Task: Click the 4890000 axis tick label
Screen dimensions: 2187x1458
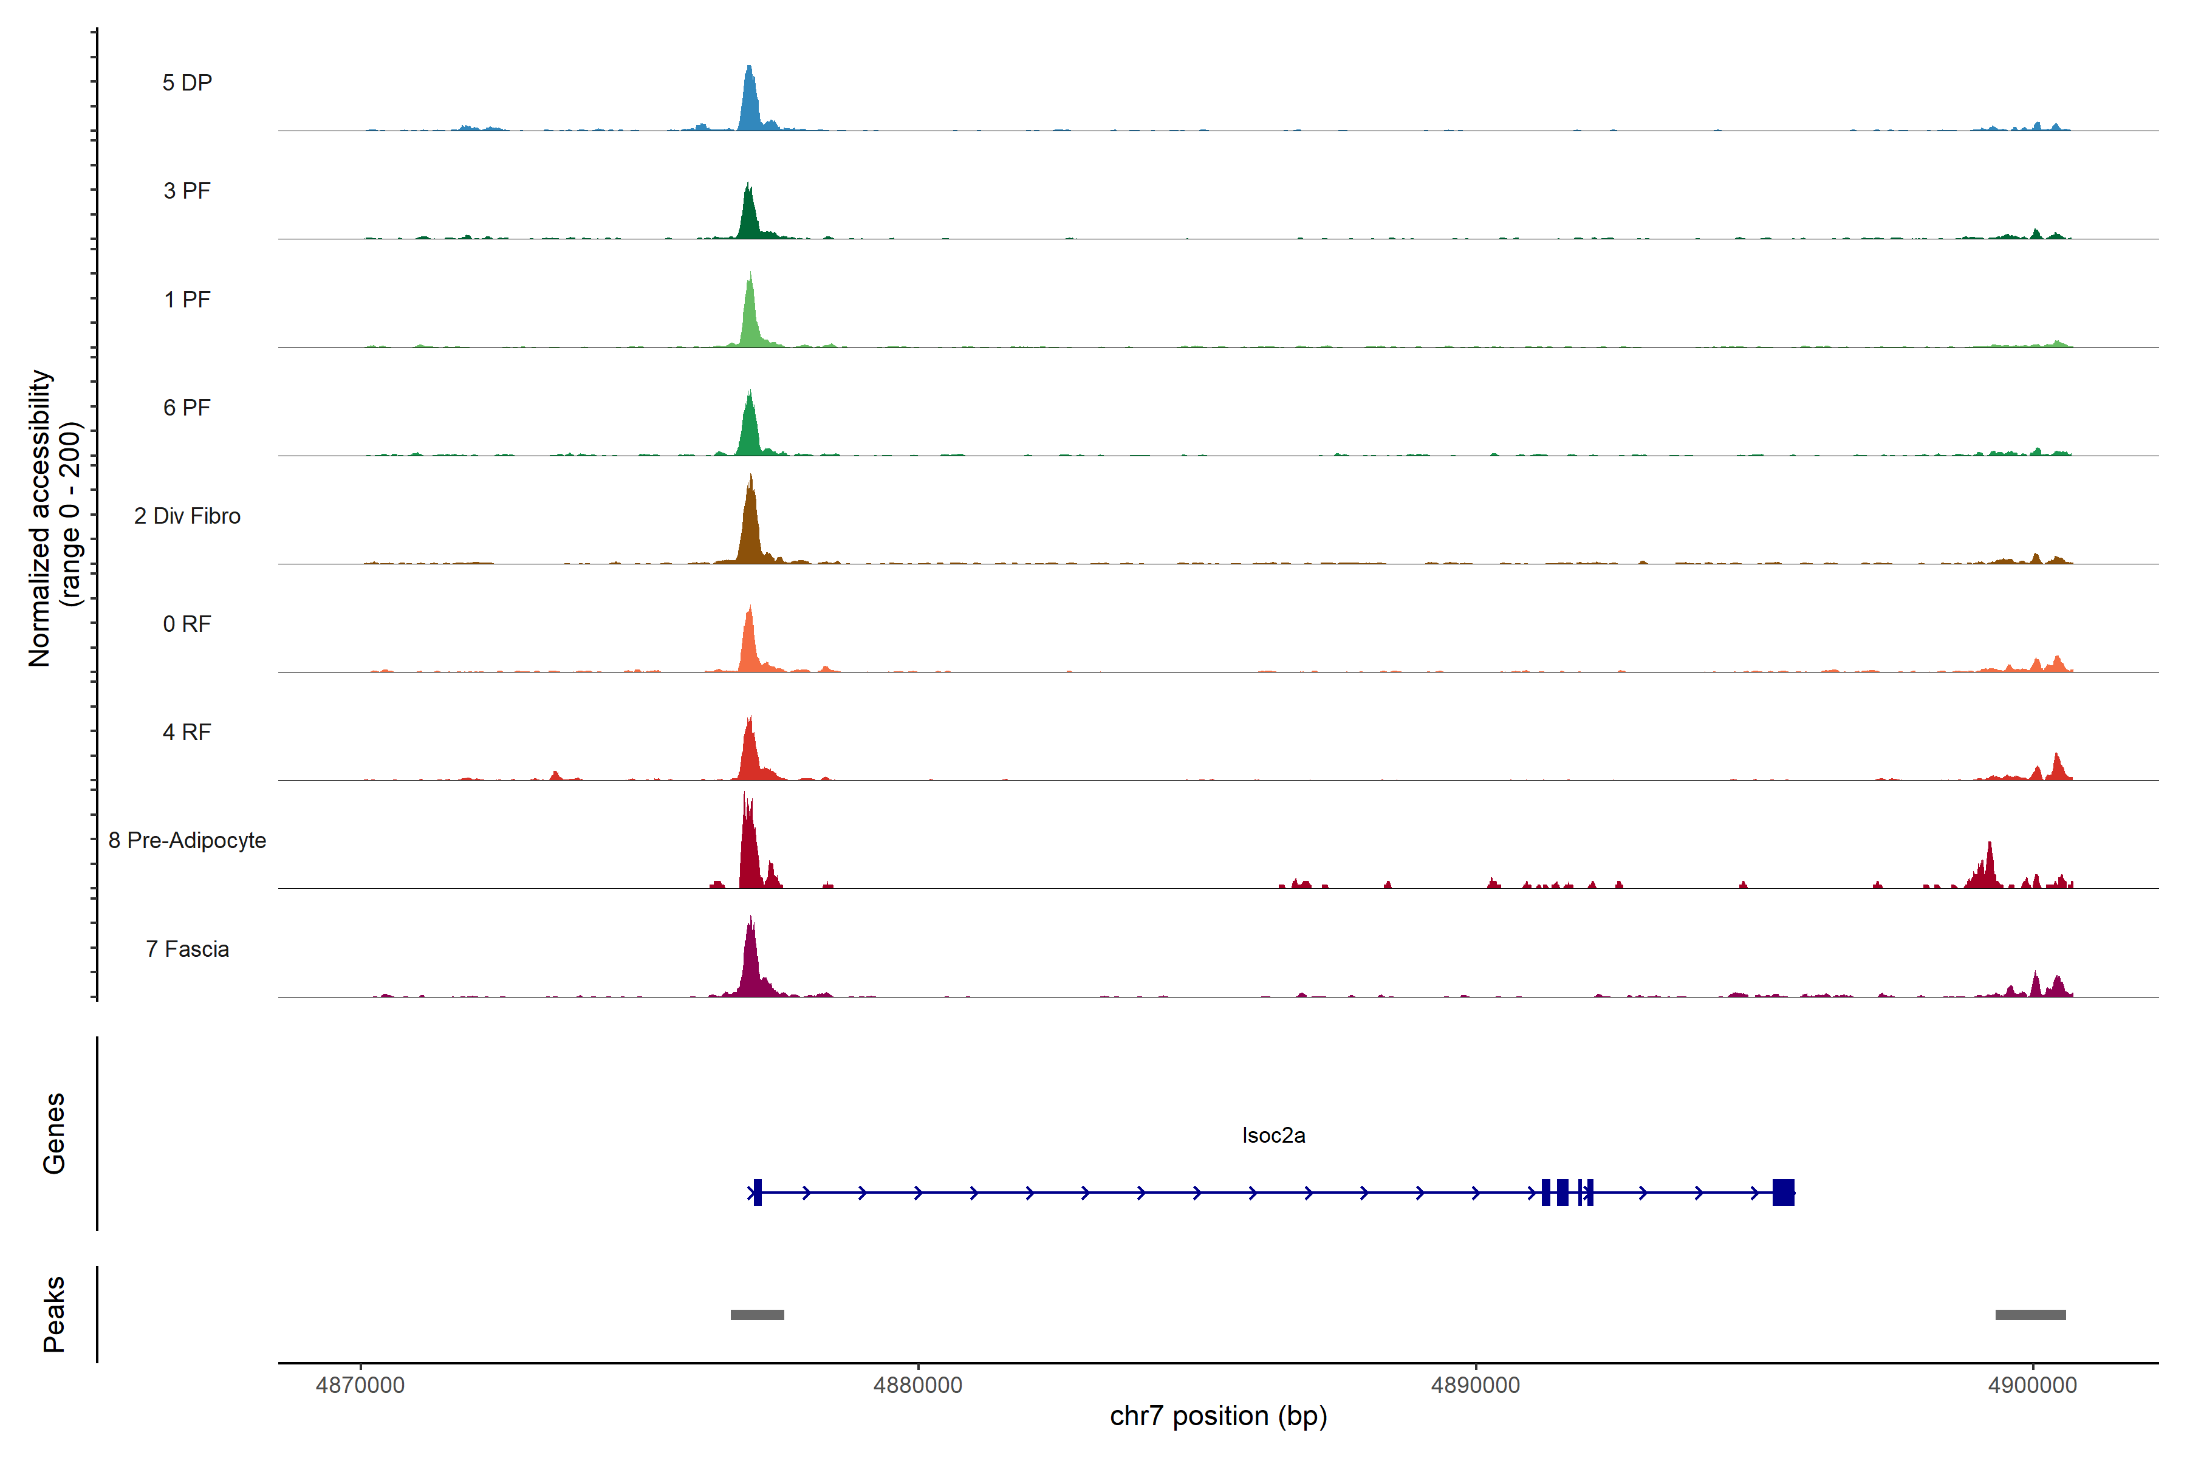Action: click(x=1475, y=1384)
